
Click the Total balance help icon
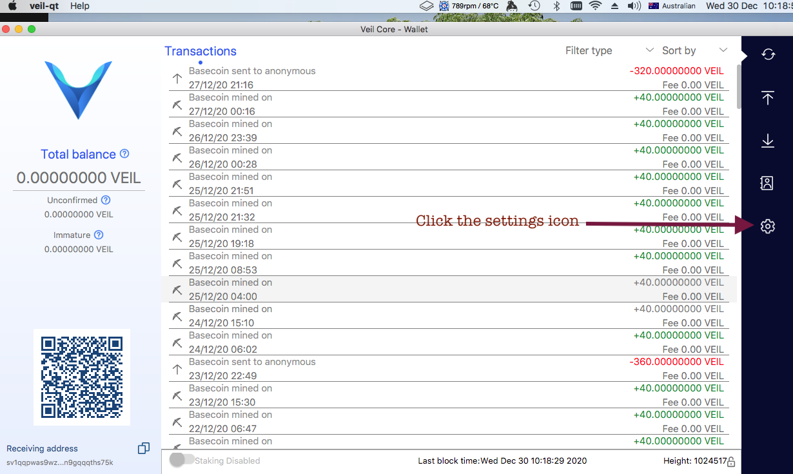[124, 153]
